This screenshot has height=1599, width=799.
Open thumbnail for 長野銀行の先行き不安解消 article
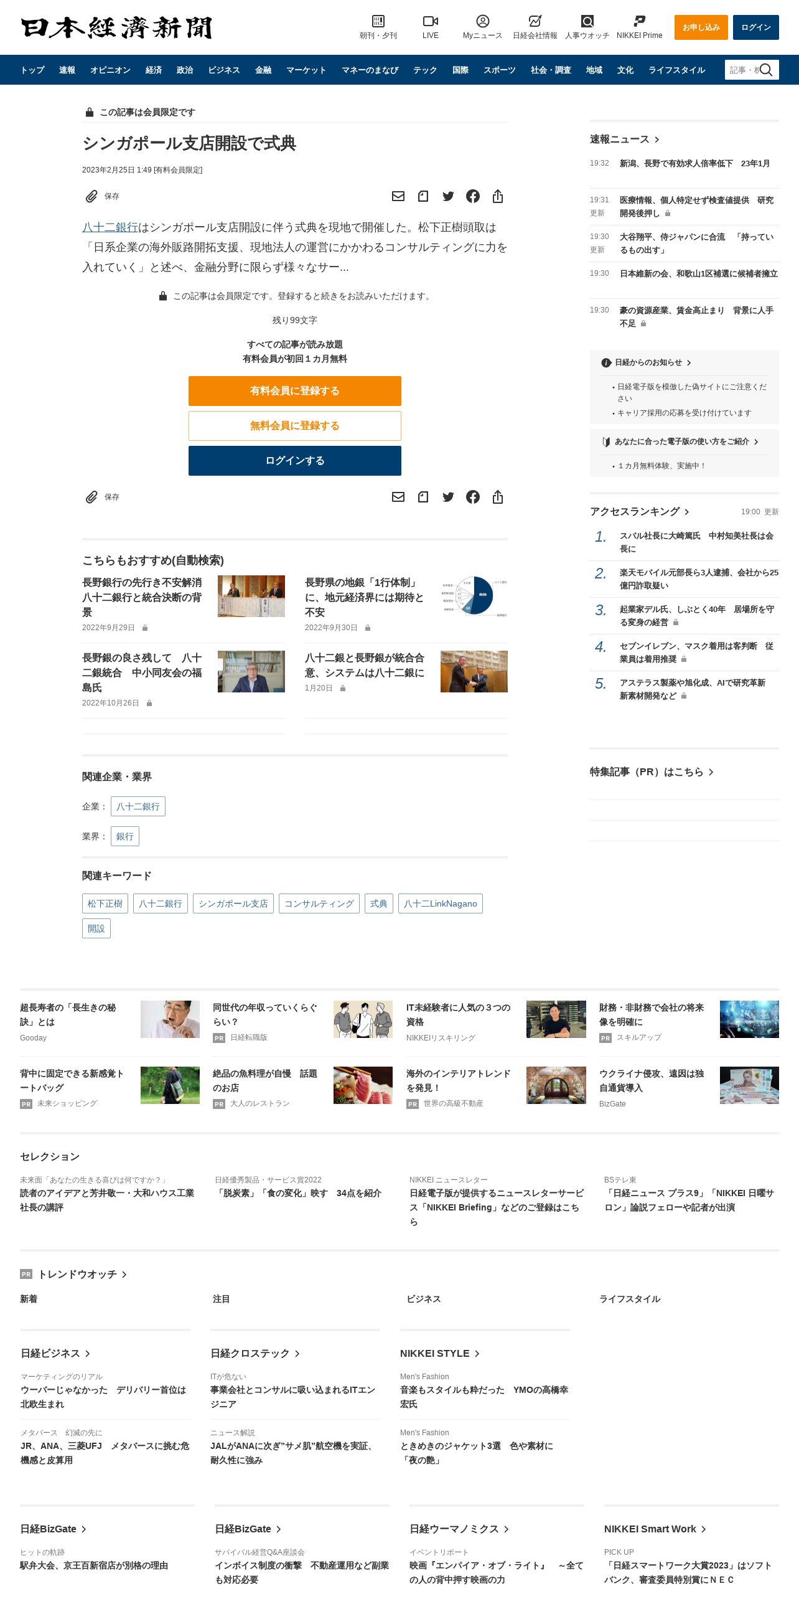point(251,596)
